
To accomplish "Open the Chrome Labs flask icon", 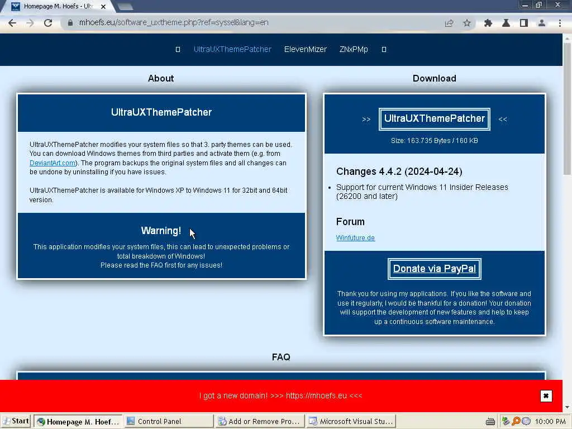I will 506,23.
